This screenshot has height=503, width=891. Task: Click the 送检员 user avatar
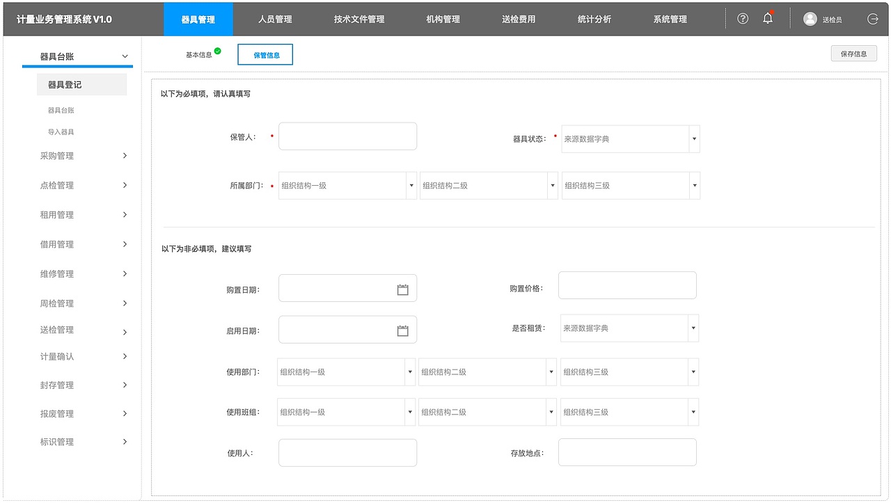[810, 19]
